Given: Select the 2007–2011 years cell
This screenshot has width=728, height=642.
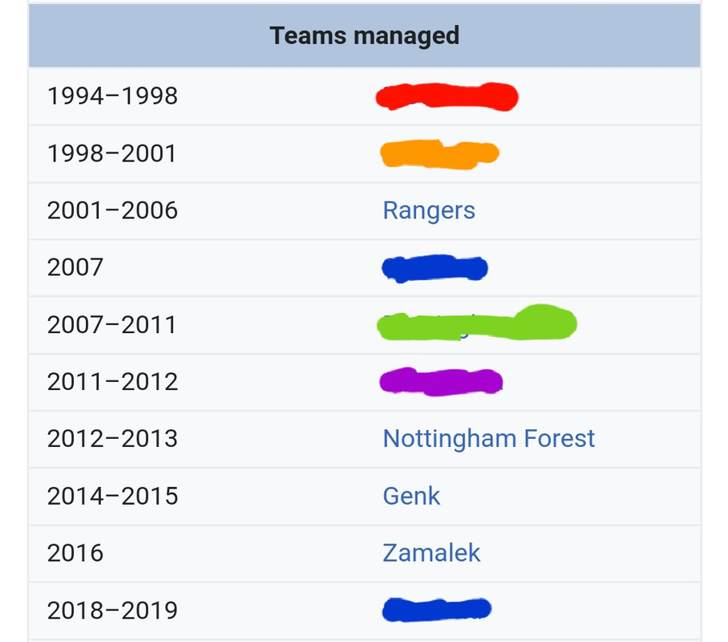Looking at the screenshot, I should coord(112,325).
